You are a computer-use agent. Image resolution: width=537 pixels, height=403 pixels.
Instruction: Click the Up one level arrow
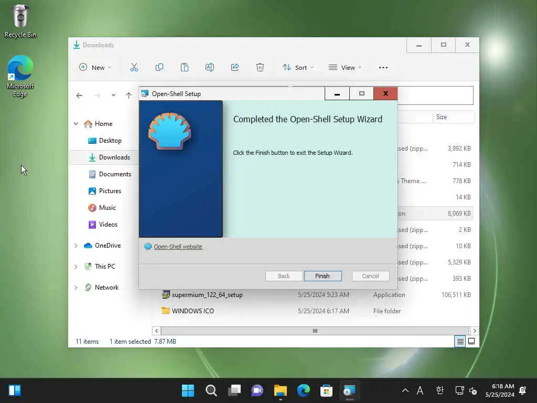point(128,96)
